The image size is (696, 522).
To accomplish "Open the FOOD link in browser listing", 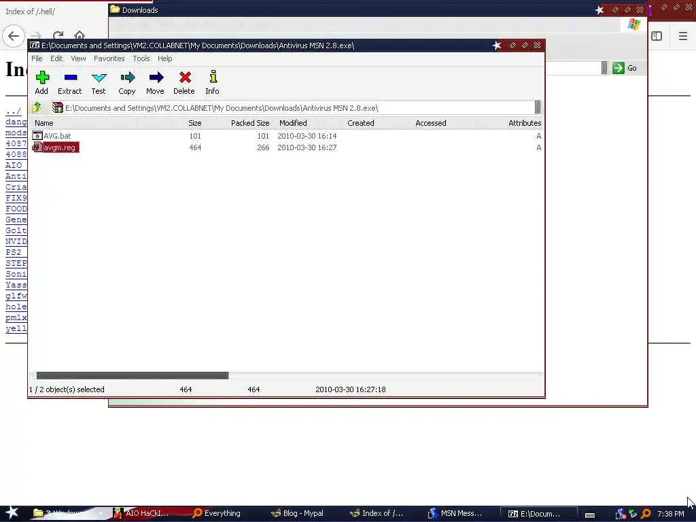I will click(16, 209).
